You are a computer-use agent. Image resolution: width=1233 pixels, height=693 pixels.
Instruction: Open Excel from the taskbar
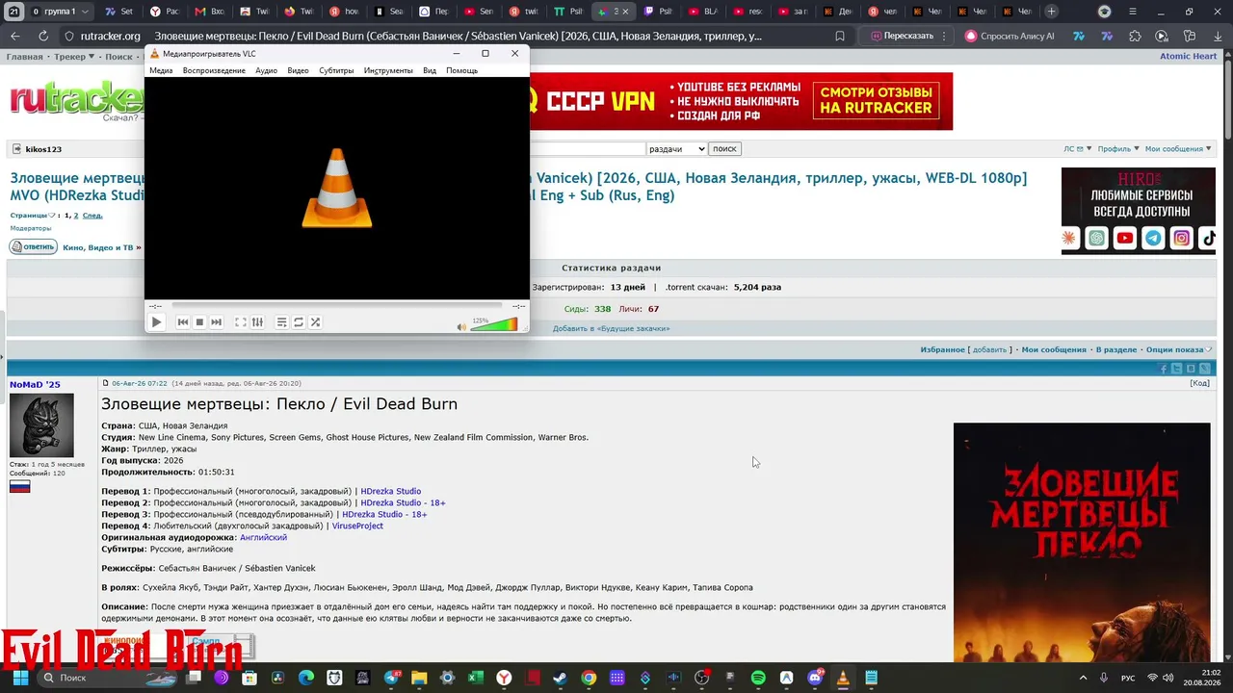click(x=476, y=678)
